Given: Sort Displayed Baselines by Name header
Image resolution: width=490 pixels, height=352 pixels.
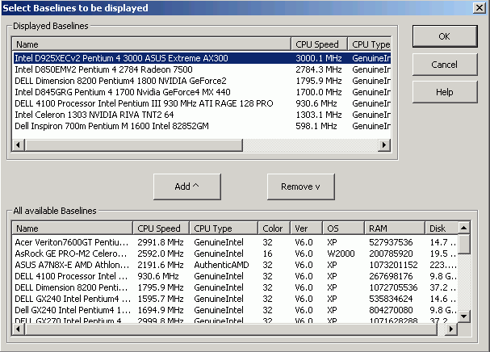Looking at the screenshot, I should [x=152, y=44].
